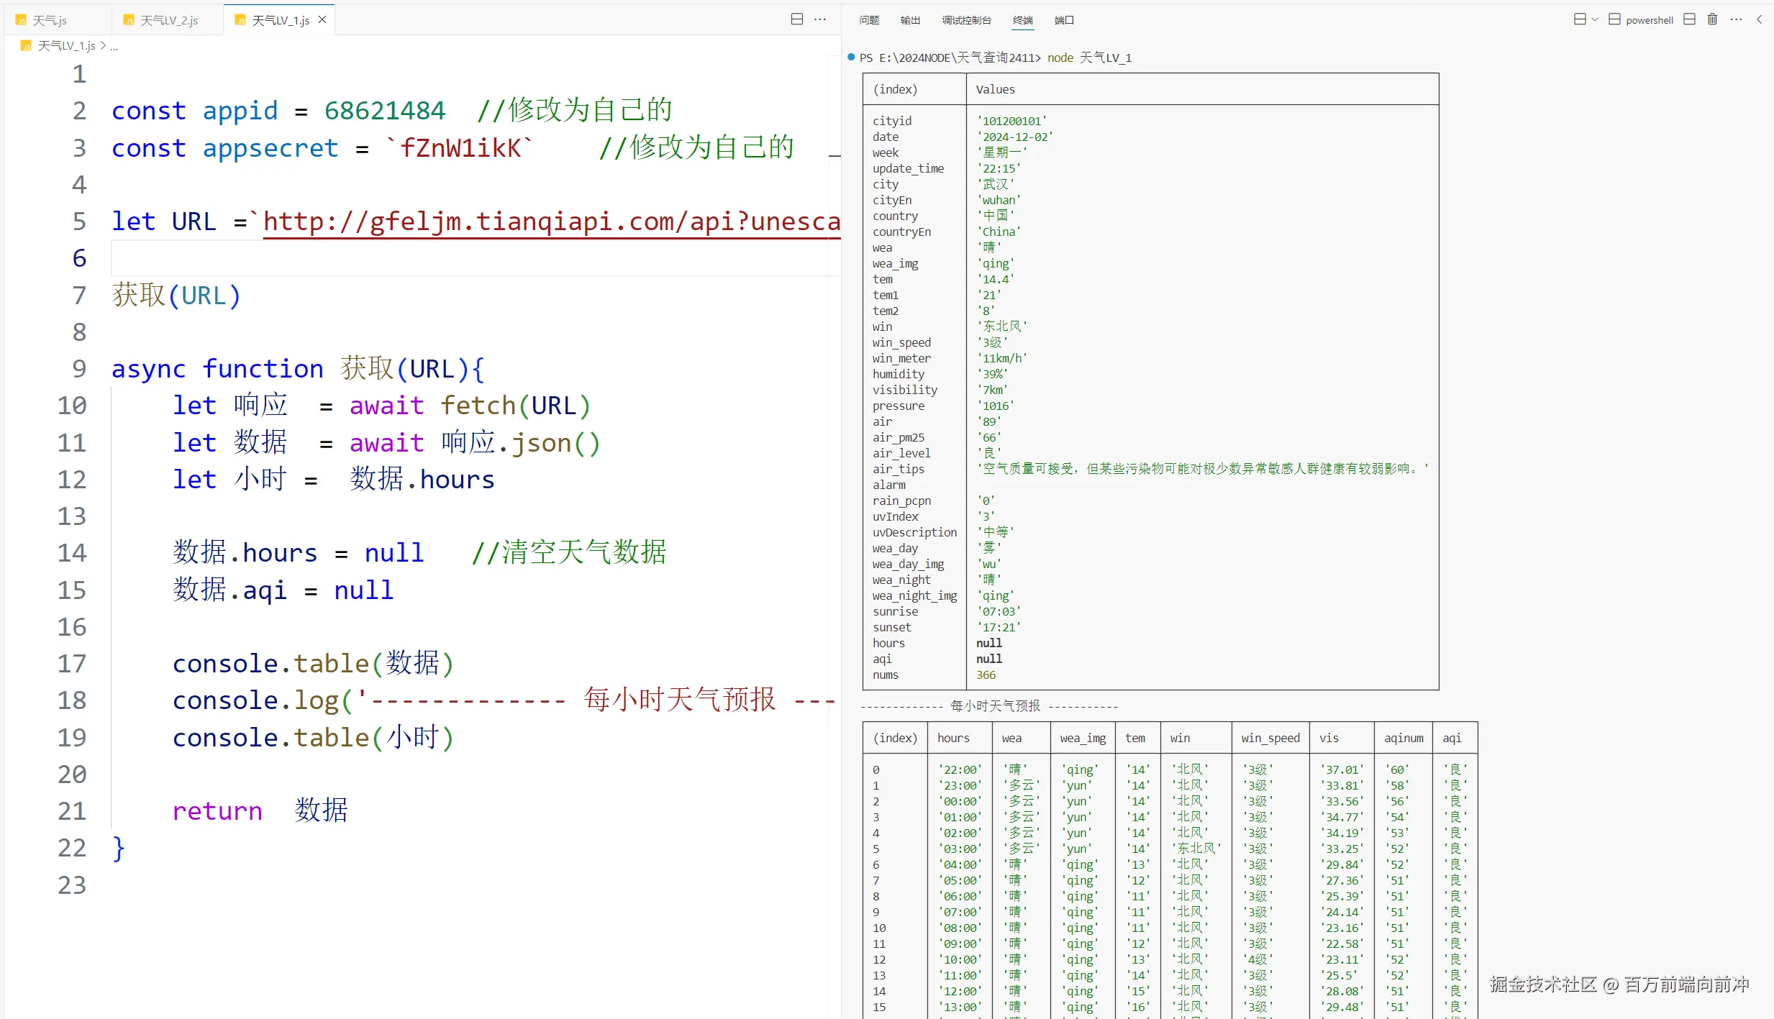Viewport: 1774px width, 1019px height.
Task: Open the 问题 problems panel tab
Action: coord(869,20)
